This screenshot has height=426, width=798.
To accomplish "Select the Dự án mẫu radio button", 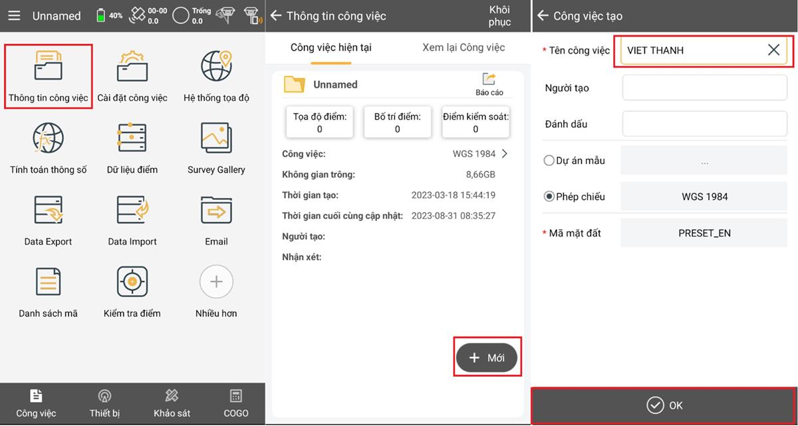I will click(x=549, y=160).
